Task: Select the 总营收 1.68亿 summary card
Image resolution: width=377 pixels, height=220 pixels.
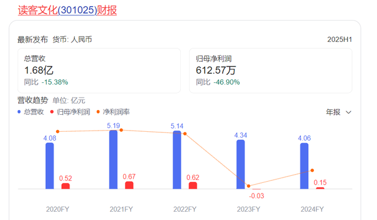Action: pyautogui.click(x=99, y=71)
